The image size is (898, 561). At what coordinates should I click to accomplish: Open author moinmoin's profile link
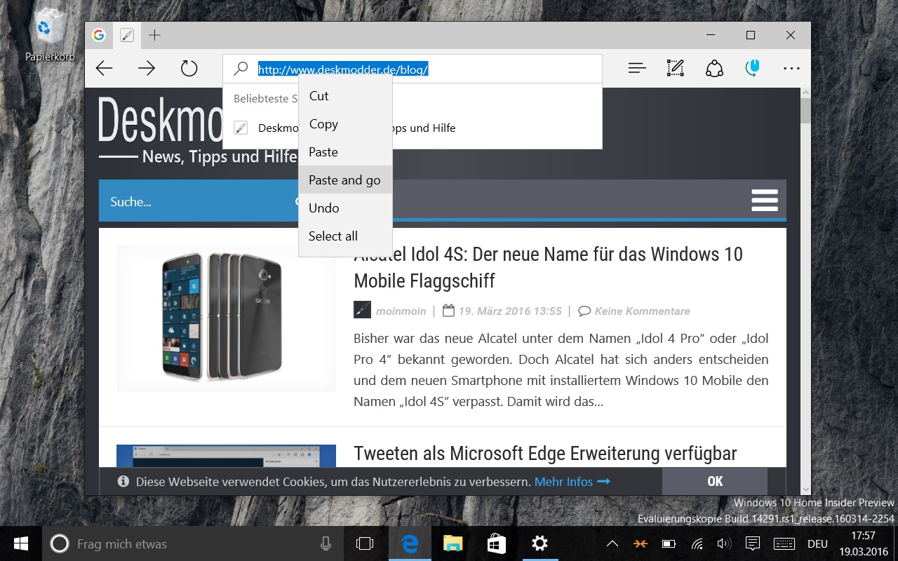[401, 311]
